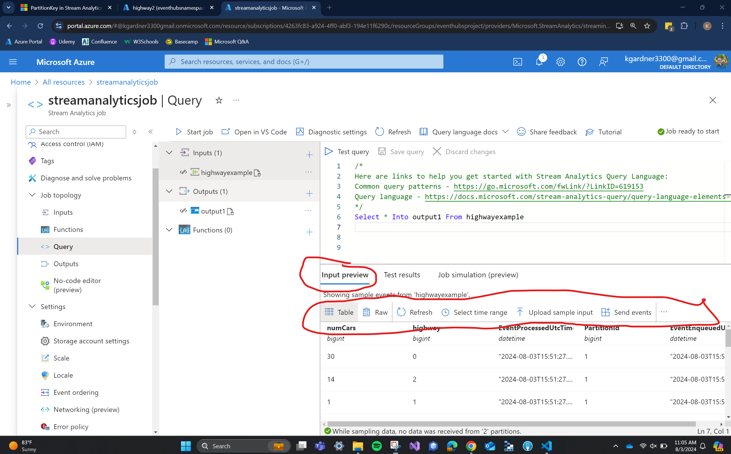Run Test query
This screenshot has width=731, height=454.
click(x=347, y=152)
